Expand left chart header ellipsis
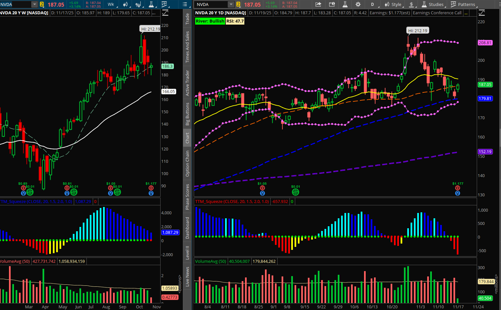501x310 pixels. 154,13
